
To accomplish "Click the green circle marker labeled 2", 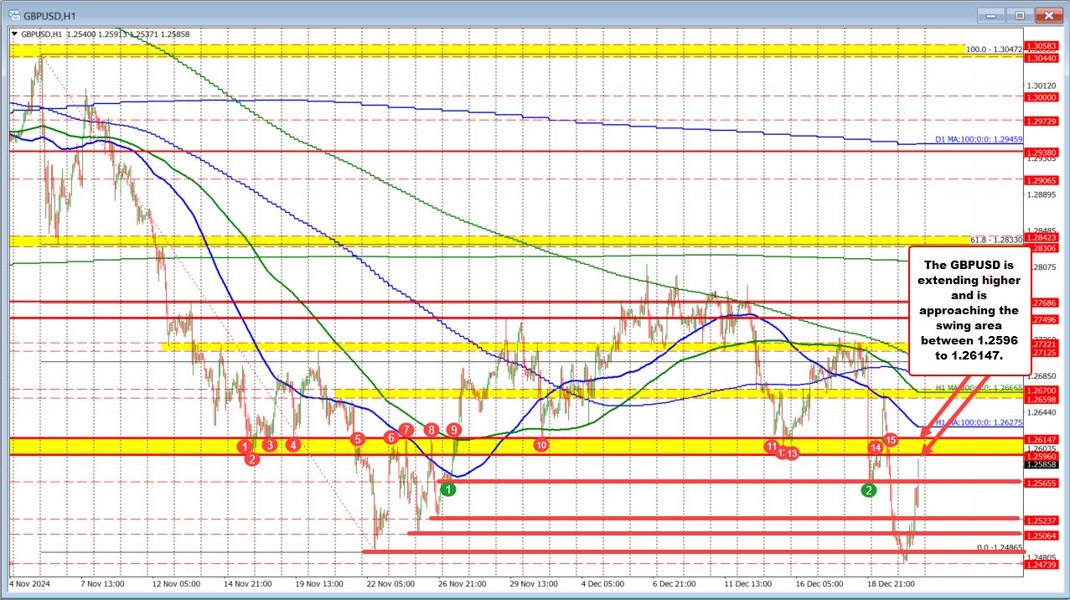I will (868, 490).
